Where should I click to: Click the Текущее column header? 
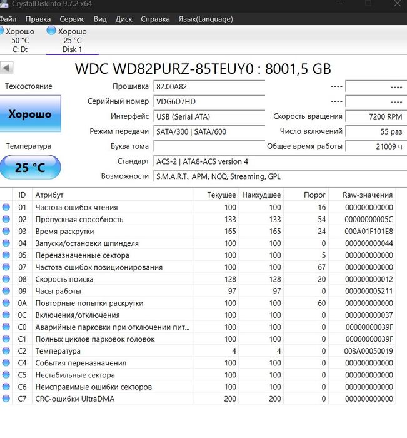216,195
